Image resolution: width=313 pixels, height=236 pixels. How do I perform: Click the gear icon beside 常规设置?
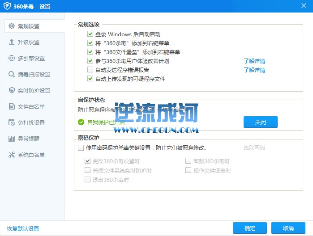[x=12, y=26]
